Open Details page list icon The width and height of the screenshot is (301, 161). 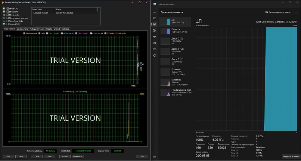(x=154, y=49)
